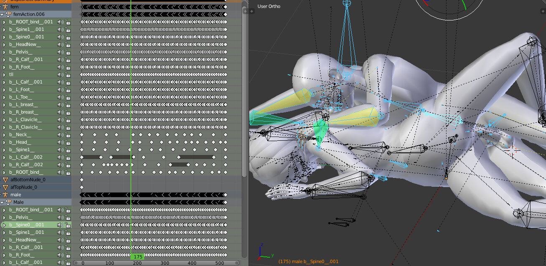
Task: Click frame number 300 on the timeline ruler
Action: coord(165,263)
